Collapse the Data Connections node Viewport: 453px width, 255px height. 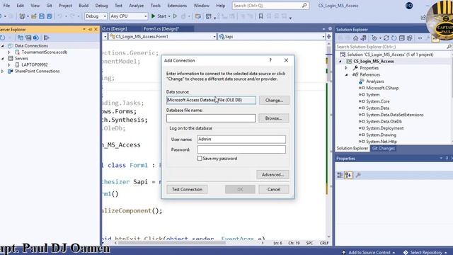coord(3,45)
